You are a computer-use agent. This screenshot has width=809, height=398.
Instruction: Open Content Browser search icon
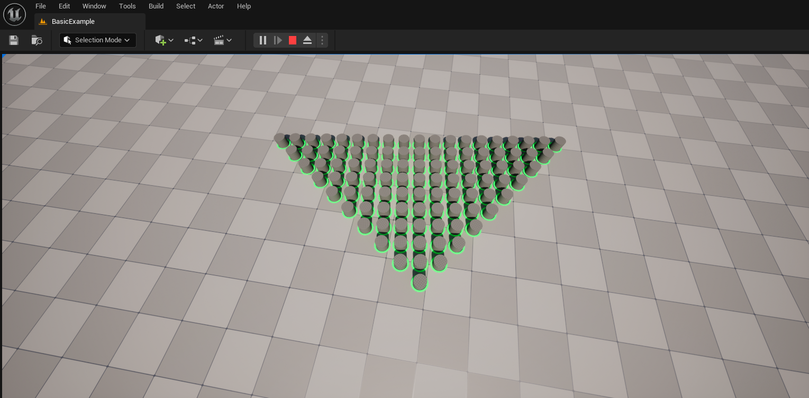click(x=37, y=40)
